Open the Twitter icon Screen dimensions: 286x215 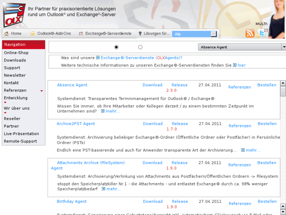[262, 33]
